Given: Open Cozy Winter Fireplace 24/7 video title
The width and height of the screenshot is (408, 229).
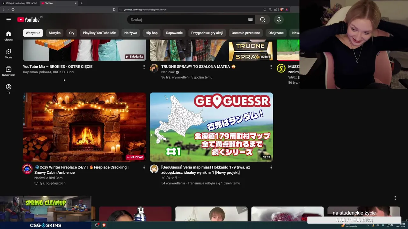Looking at the screenshot, I should point(82,170).
